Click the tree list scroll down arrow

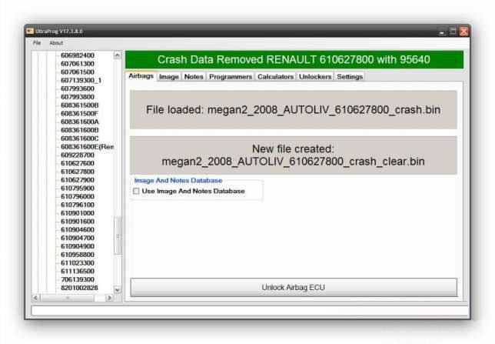point(118,289)
